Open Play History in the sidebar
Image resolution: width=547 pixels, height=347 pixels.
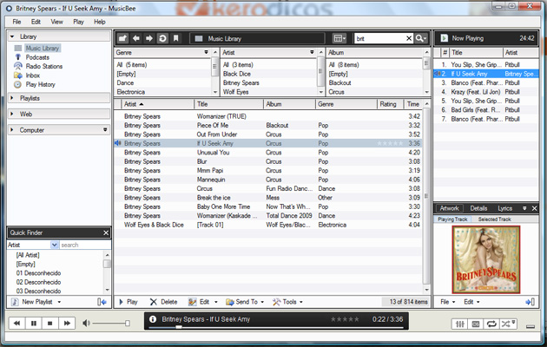click(x=40, y=84)
